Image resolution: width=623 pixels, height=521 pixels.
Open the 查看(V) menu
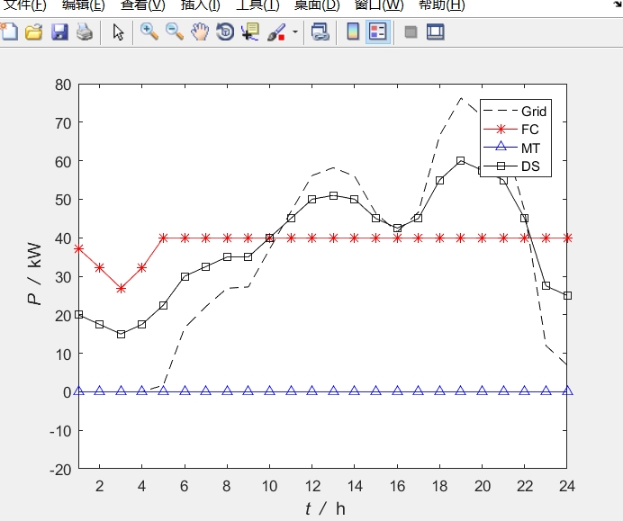coord(142,5)
